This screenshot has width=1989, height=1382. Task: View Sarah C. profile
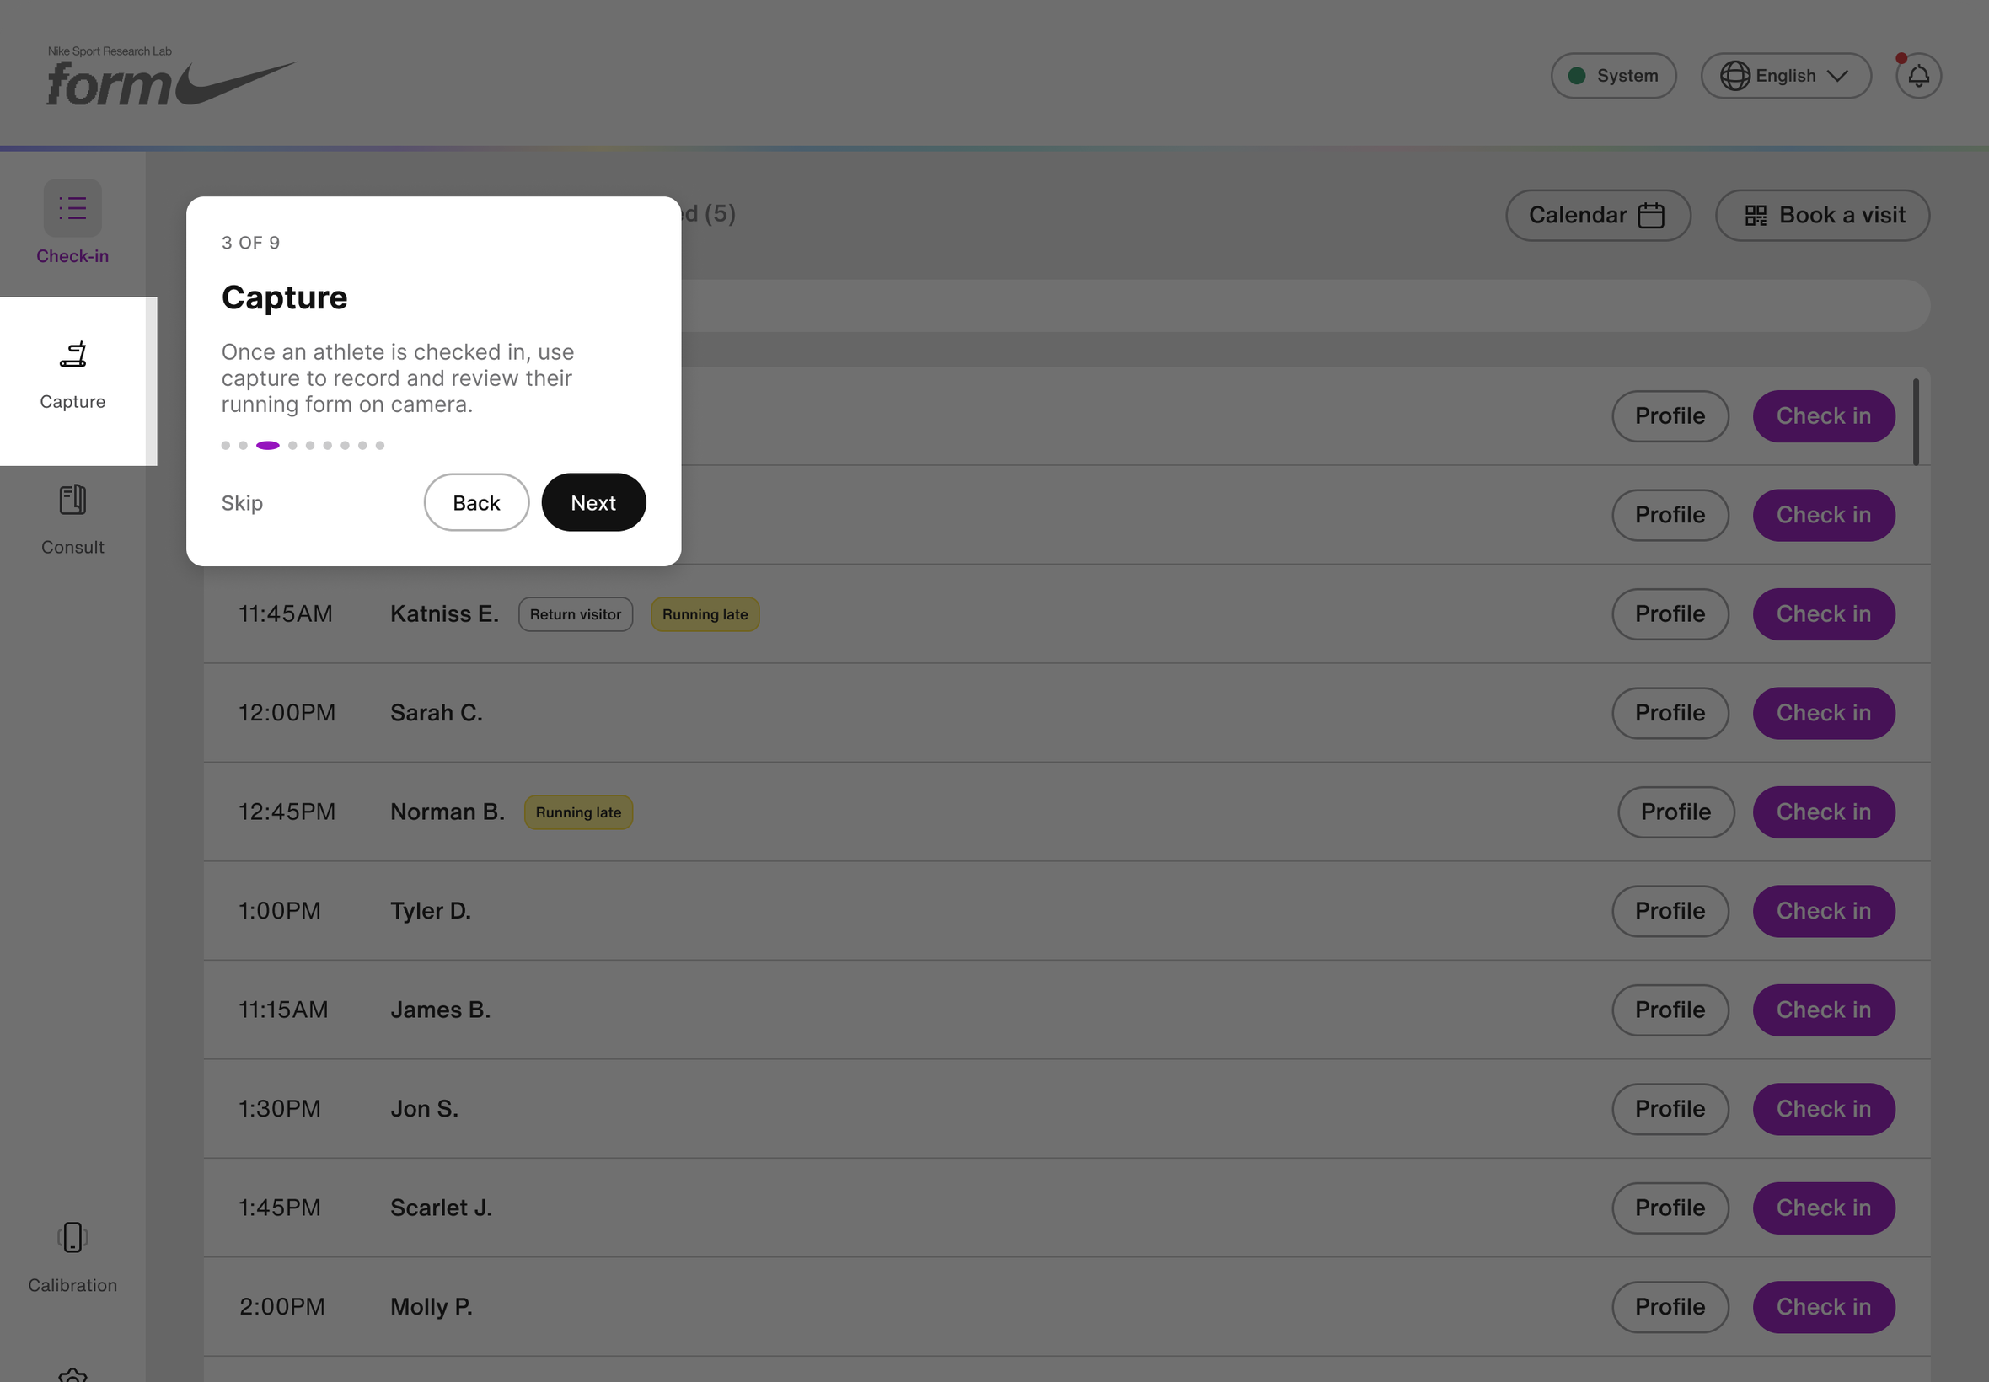[x=1670, y=713]
